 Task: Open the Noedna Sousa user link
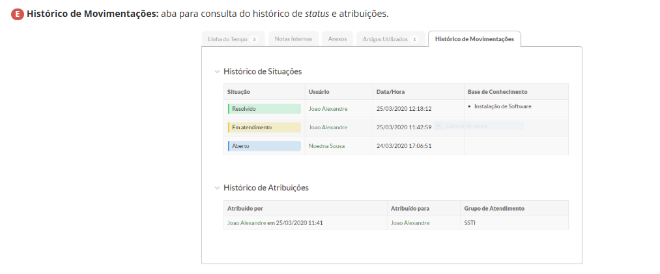(326, 146)
